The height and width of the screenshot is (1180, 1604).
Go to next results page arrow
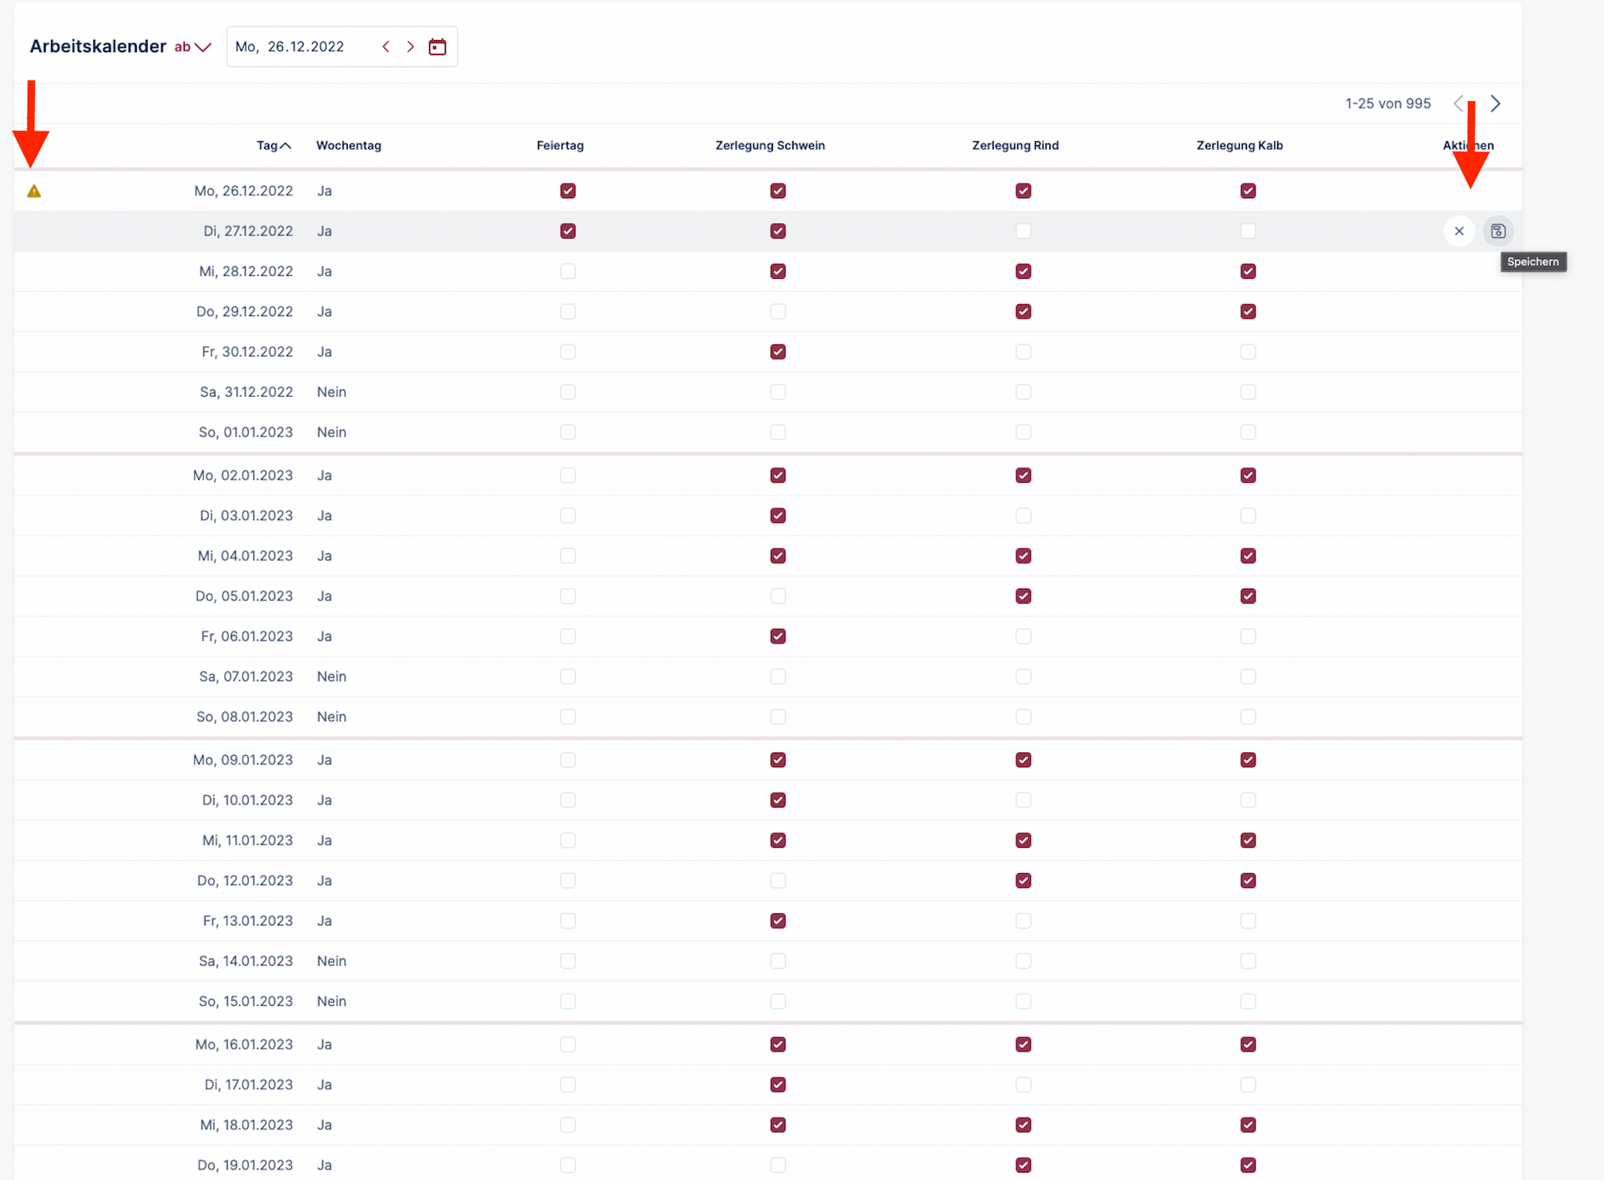coord(1495,103)
